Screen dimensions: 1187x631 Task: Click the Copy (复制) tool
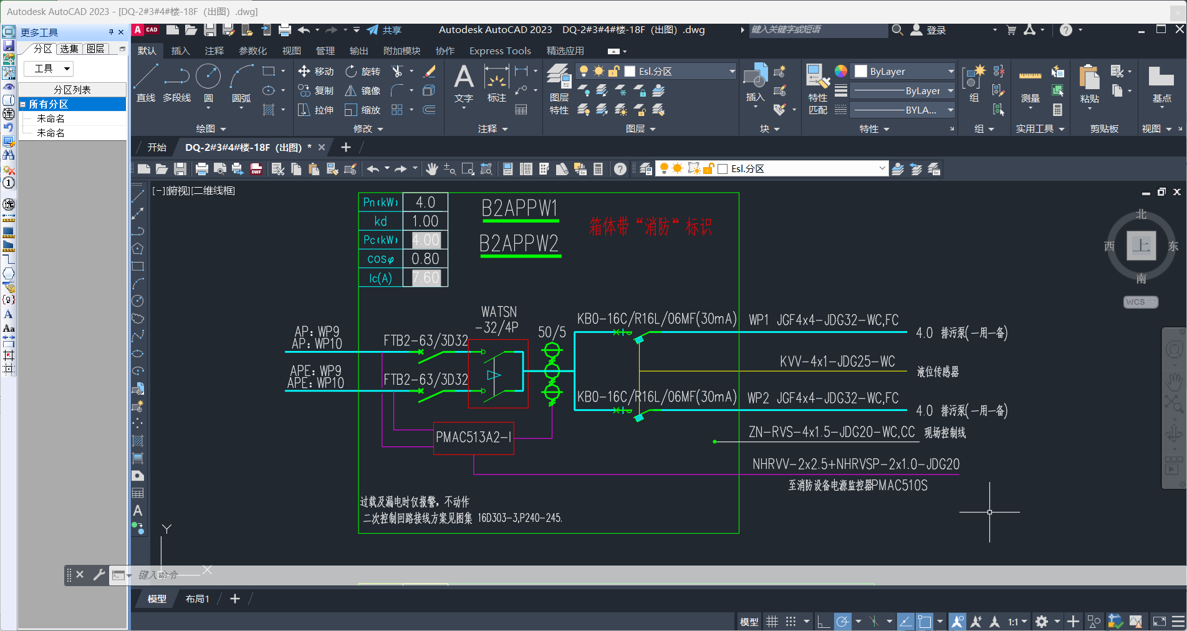pyautogui.click(x=316, y=91)
